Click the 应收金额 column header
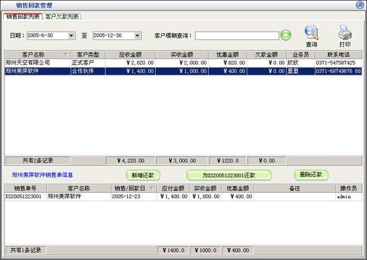 [130, 54]
